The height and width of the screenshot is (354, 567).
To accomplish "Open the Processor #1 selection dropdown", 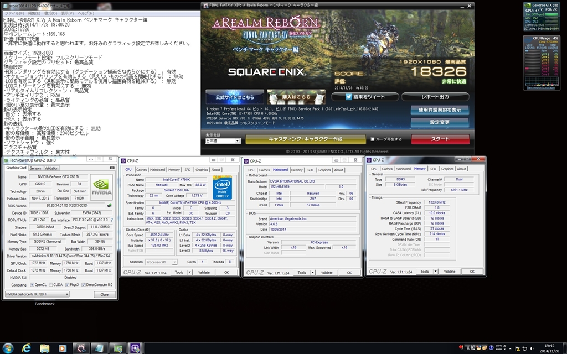I will click(x=161, y=262).
